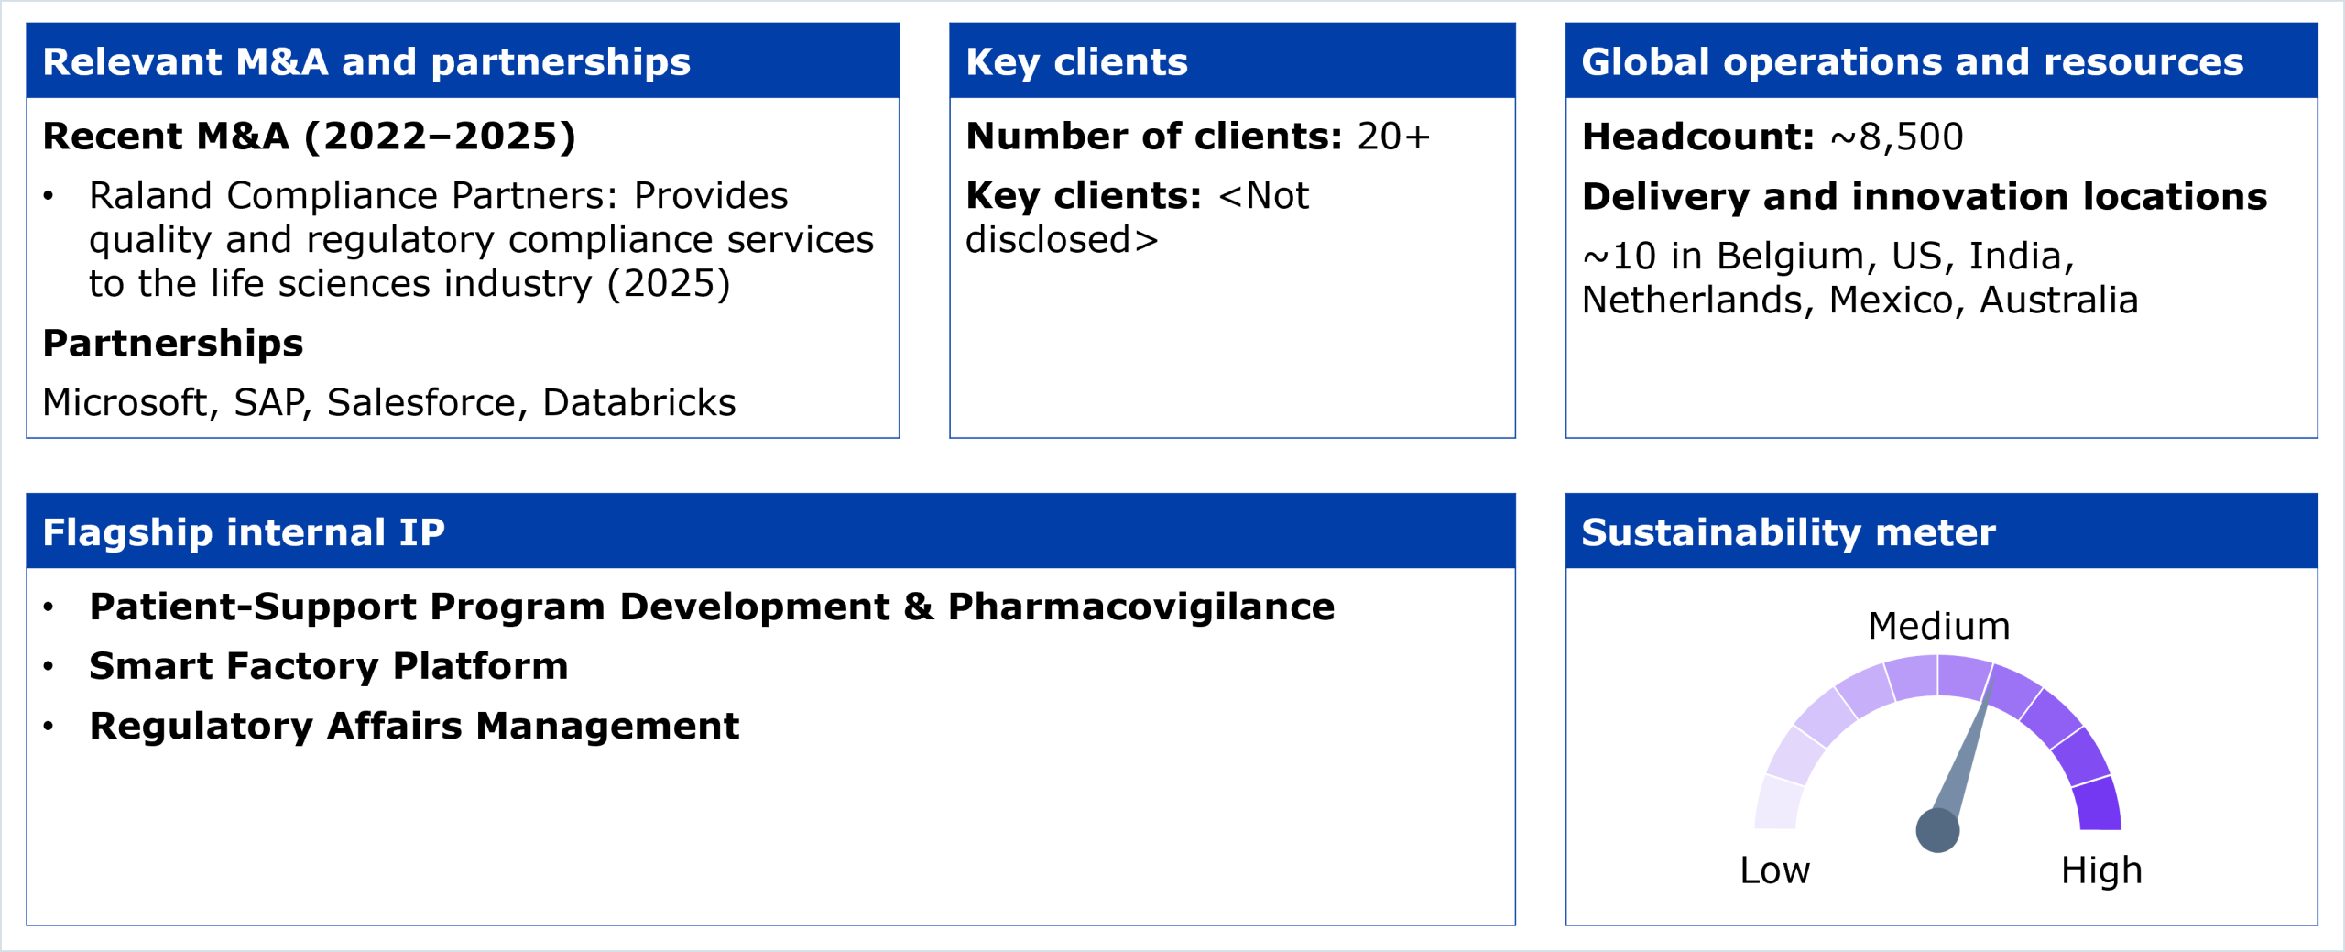Click the Global operations and resources header
This screenshot has height=952, width=2345.
click(1912, 61)
